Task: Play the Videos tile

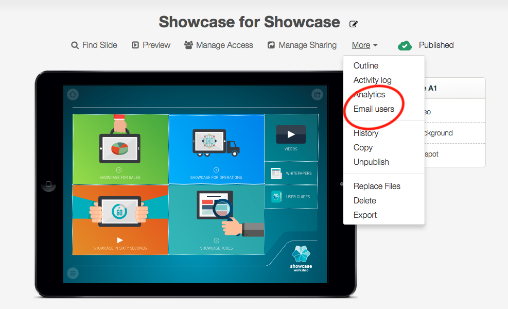Action: pos(291,138)
